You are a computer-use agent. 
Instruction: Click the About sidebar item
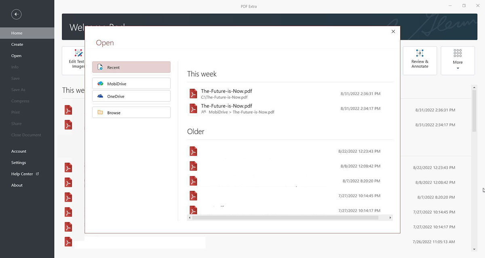17,185
